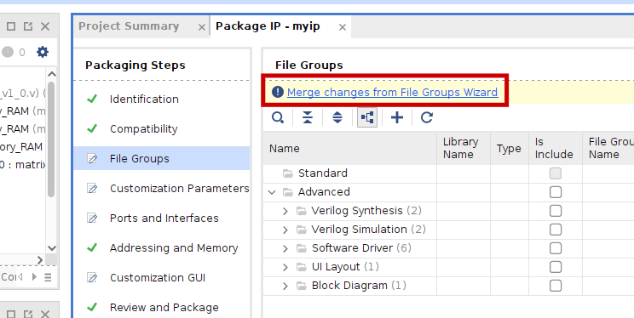634x318 pixels.
Task: Click the left panel horizontal scroll-right arrow
Action: click(40, 260)
